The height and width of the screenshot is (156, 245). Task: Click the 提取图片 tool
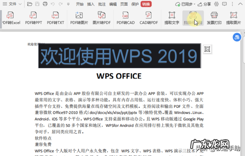[x=234, y=18]
